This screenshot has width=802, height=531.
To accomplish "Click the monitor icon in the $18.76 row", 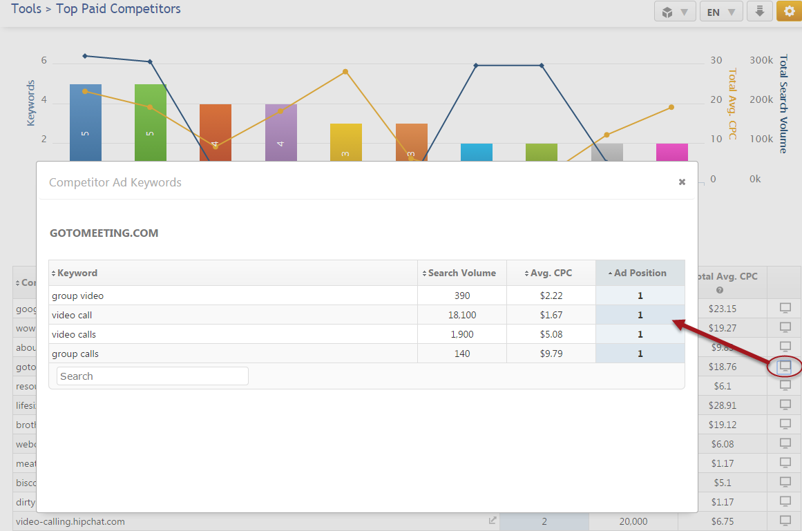I will click(x=785, y=366).
